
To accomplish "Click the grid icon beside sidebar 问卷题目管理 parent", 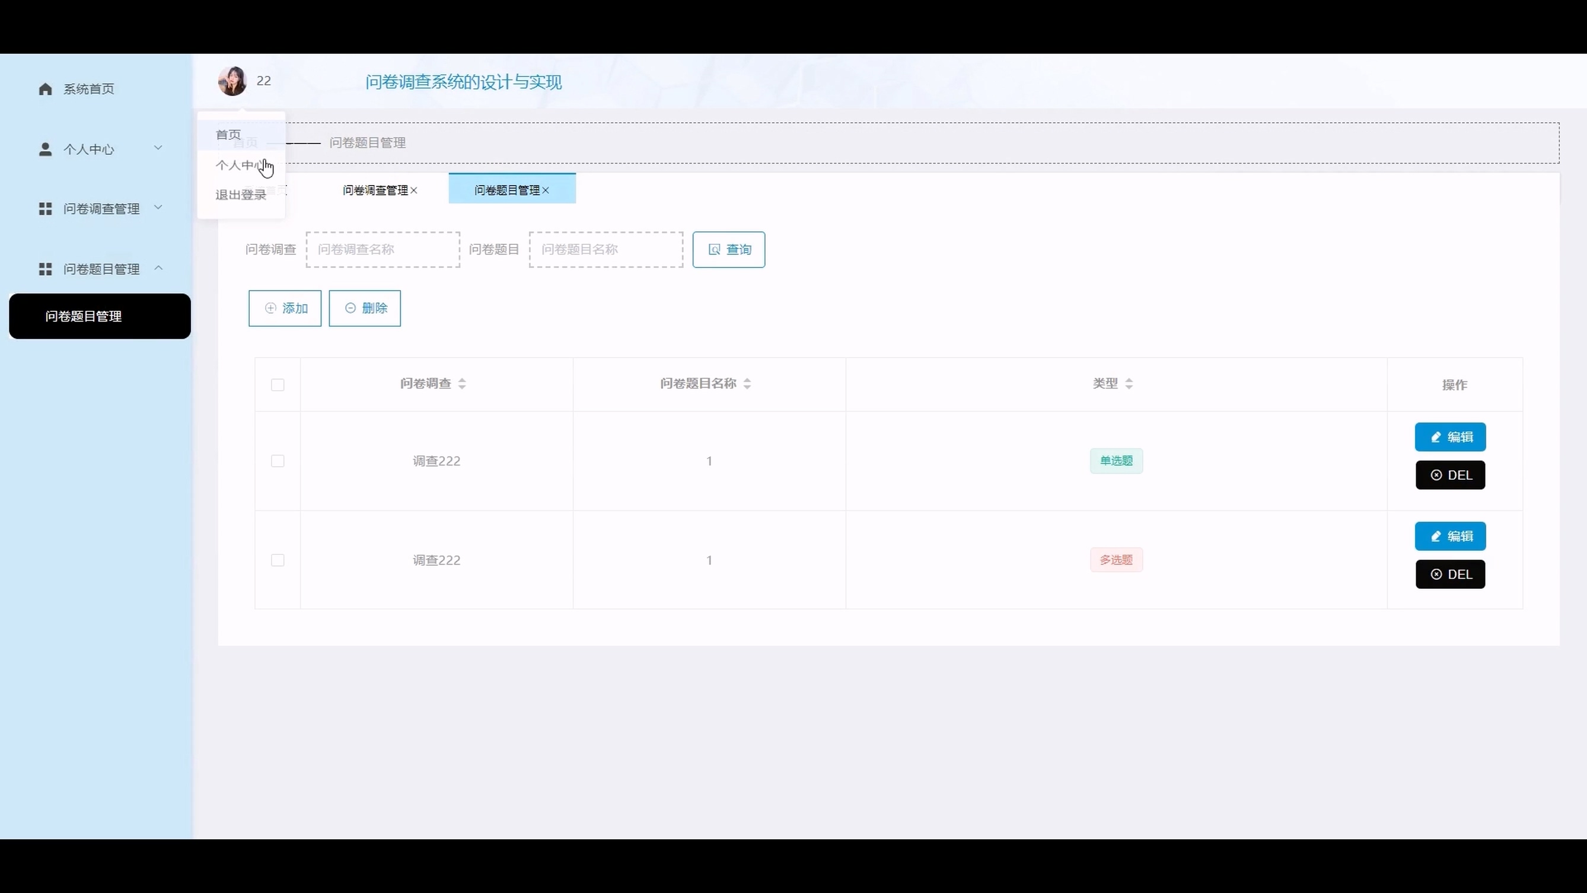I will click(45, 269).
